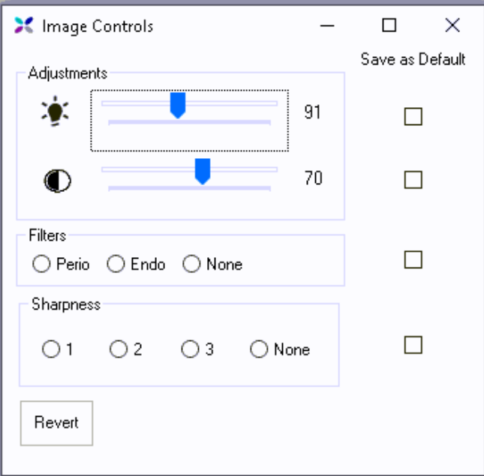Minimize the Image Controls window
Image resolution: width=484 pixels, height=476 pixels.
coord(326,26)
